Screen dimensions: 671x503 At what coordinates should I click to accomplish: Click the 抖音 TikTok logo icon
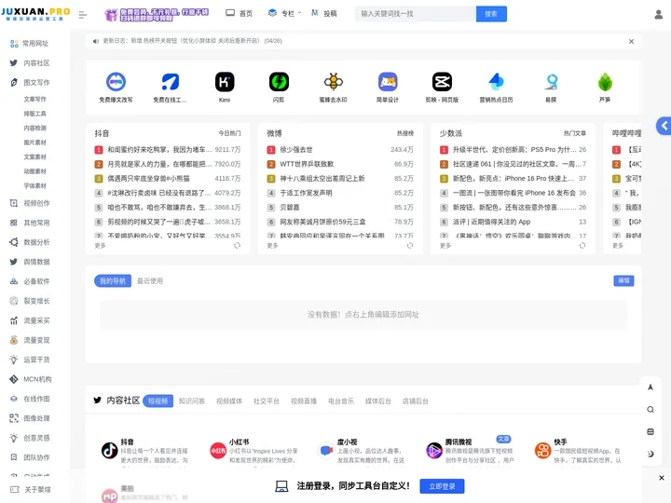(110, 451)
